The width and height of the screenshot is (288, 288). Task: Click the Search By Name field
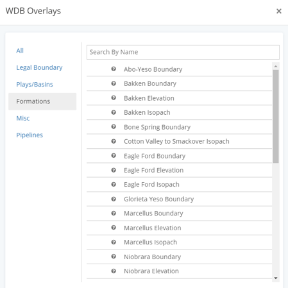pyautogui.click(x=183, y=52)
